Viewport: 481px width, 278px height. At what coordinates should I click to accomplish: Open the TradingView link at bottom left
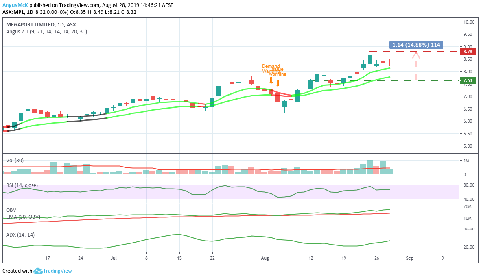(x=57, y=271)
